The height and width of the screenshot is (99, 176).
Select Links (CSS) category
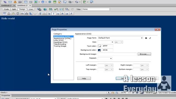[59, 40]
